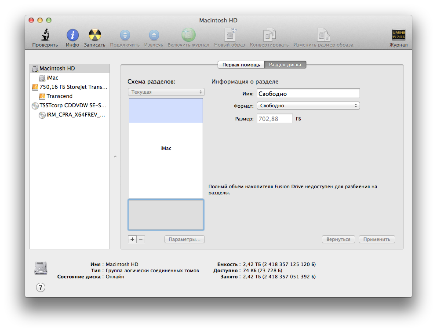Click the yellow minimize window button

[40, 20]
